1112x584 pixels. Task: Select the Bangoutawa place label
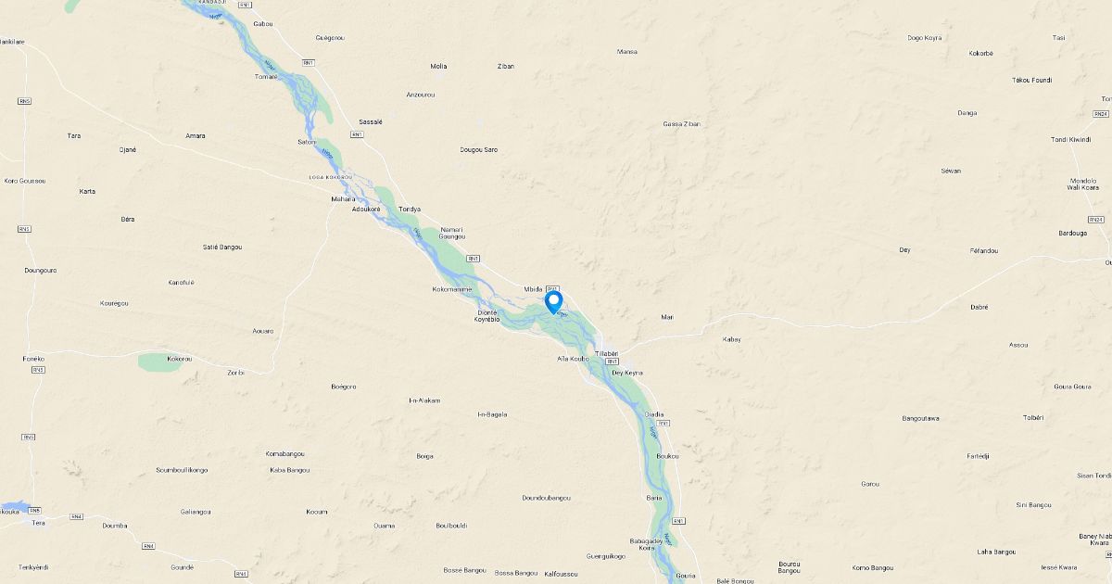tap(921, 418)
